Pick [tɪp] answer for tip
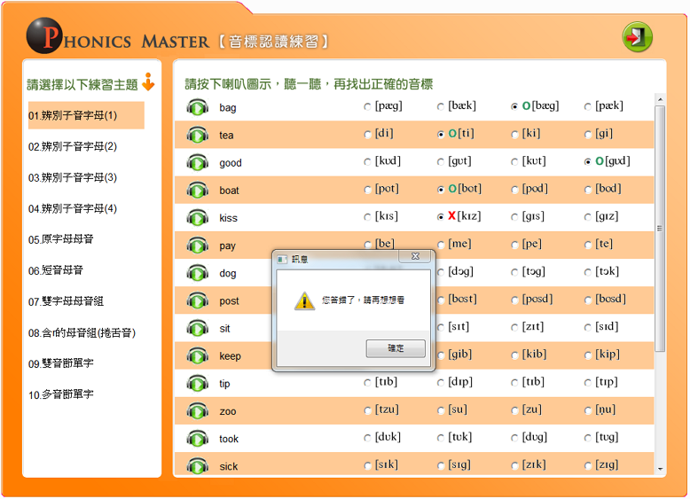Image resolution: width=690 pixels, height=499 pixels. pos(587,383)
